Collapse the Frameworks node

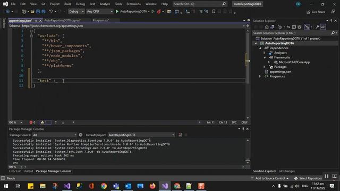click(x=265, y=57)
